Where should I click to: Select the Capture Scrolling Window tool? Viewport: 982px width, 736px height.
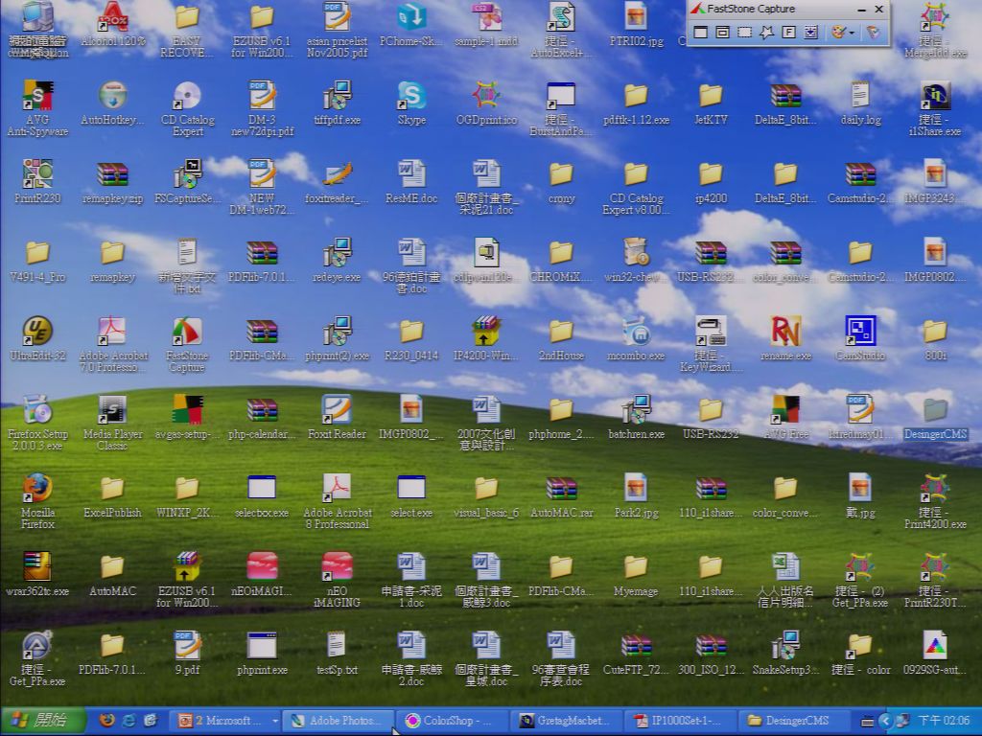810,32
